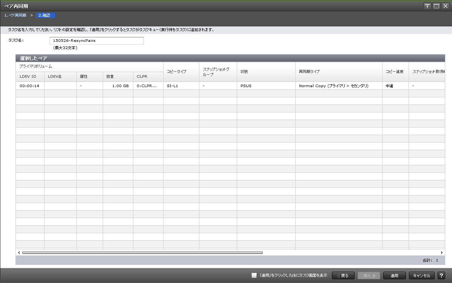This screenshot has height=283, width=452.
Task: Click the pin window icon in title bar
Action: point(427,6)
